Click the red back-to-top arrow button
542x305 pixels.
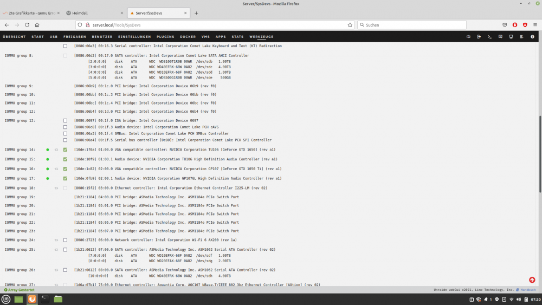tap(532, 280)
